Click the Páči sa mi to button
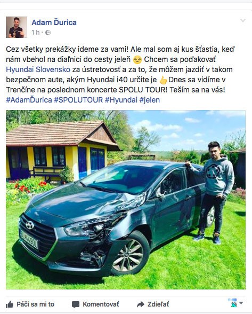This screenshot has width=252, height=314. pos(30,304)
